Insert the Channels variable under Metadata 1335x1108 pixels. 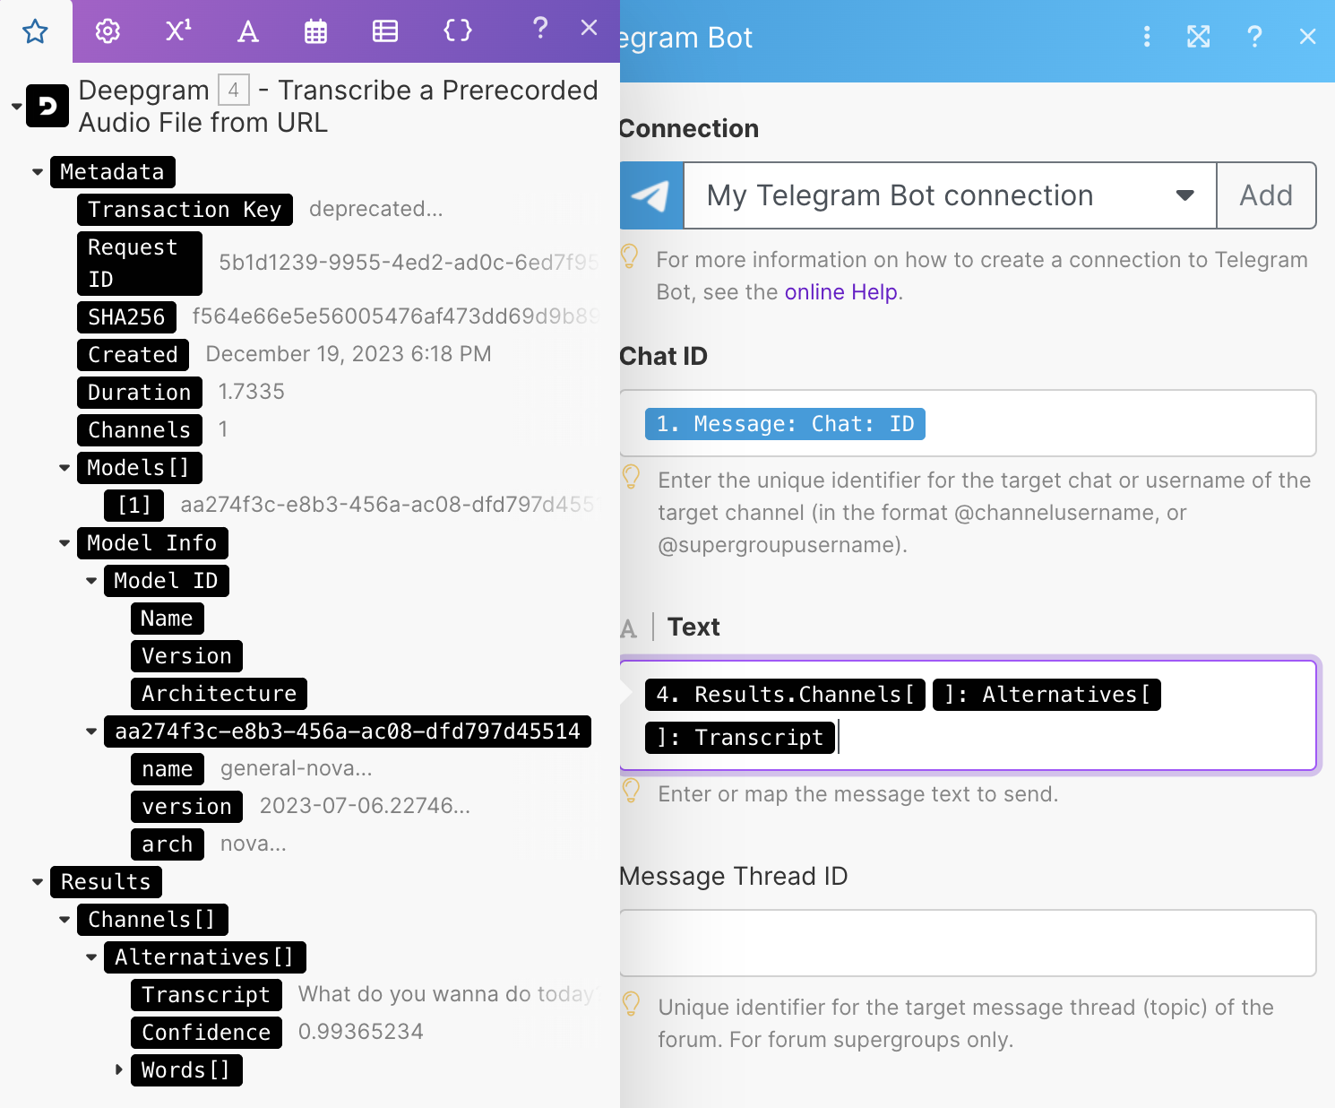click(139, 430)
